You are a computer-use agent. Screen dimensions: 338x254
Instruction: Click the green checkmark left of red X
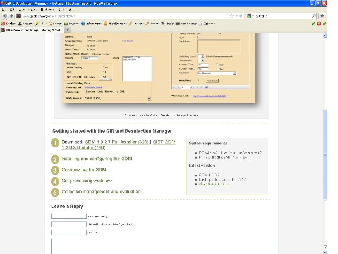[313, 24]
